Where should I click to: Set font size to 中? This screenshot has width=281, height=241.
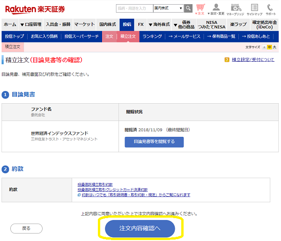click(x=269, y=47)
